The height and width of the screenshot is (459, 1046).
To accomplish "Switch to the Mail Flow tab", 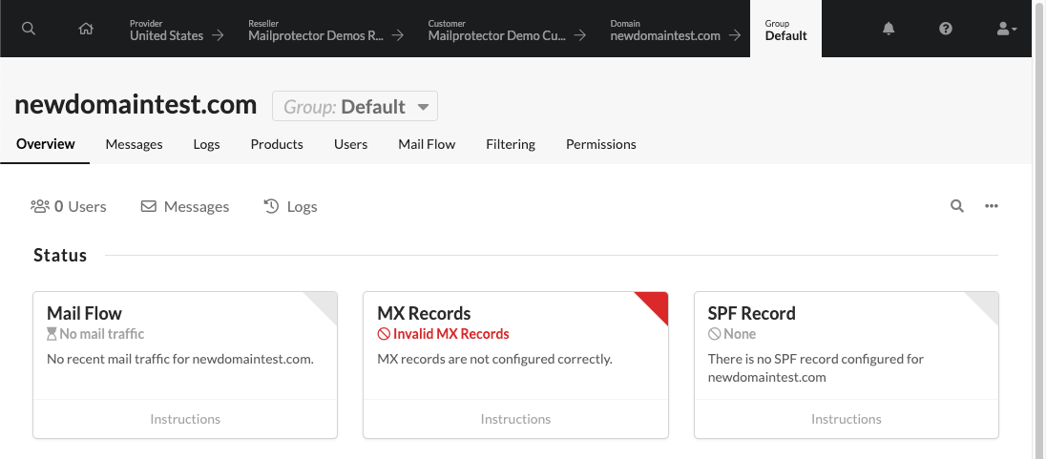I will (x=427, y=144).
